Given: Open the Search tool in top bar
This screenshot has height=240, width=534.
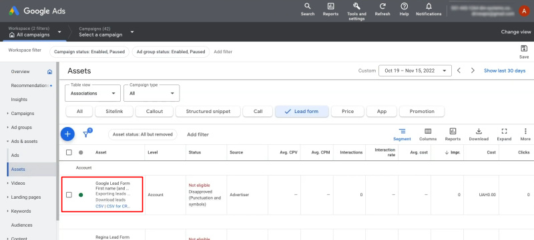Looking at the screenshot, I should [308, 9].
